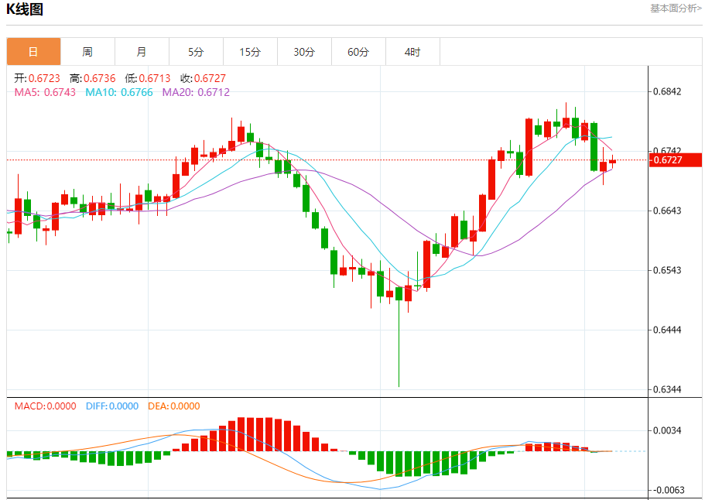705x500 pixels.
Task: Open the 30分 interval tab
Action: pos(304,52)
